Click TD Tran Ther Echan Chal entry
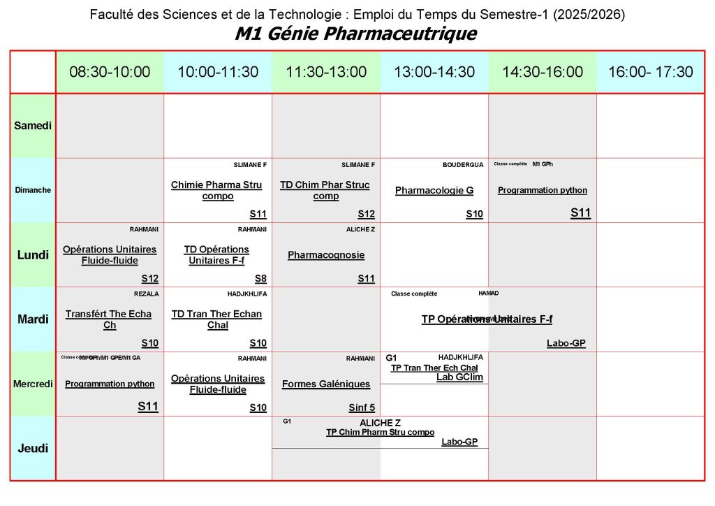Image resolution: width=715 pixels, height=506 pixels. pyautogui.click(x=218, y=319)
